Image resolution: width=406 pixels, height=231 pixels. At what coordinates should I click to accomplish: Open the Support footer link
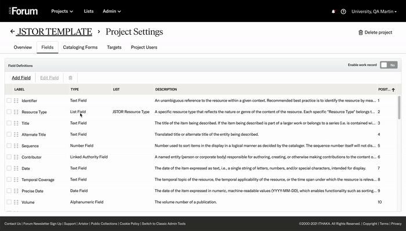click(70, 224)
